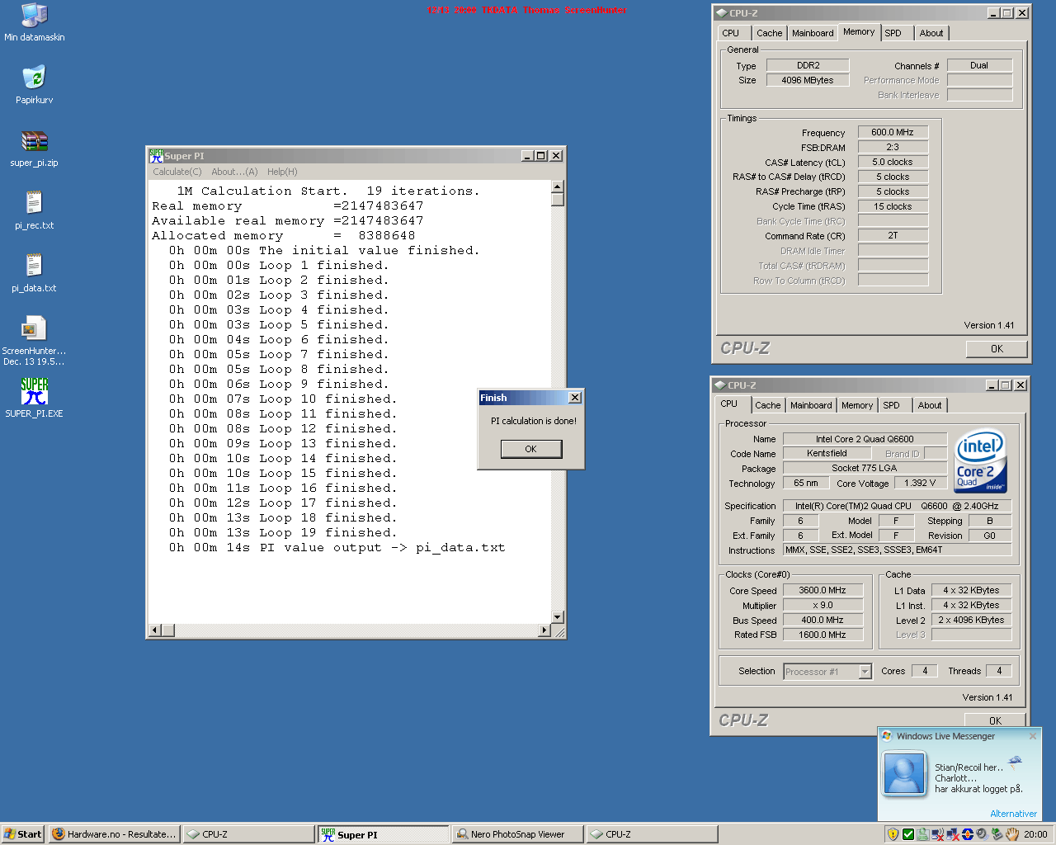This screenshot has height=845, width=1056.
Task: Click green checkmark tray icon
Action: point(908,834)
